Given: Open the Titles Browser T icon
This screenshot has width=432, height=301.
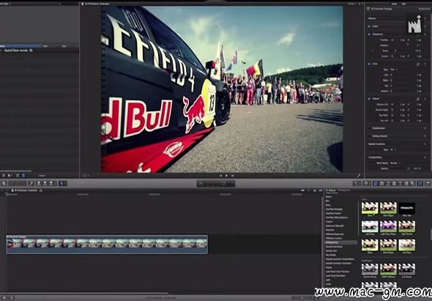Looking at the screenshot, I should (401, 183).
